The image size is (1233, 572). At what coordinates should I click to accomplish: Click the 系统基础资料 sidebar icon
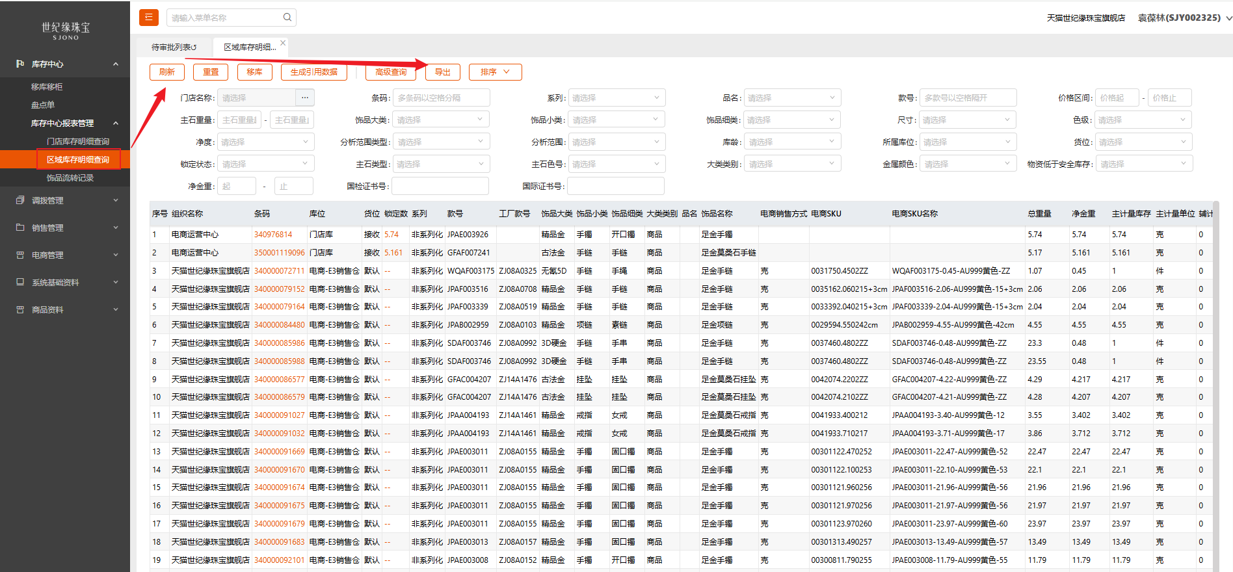click(20, 282)
